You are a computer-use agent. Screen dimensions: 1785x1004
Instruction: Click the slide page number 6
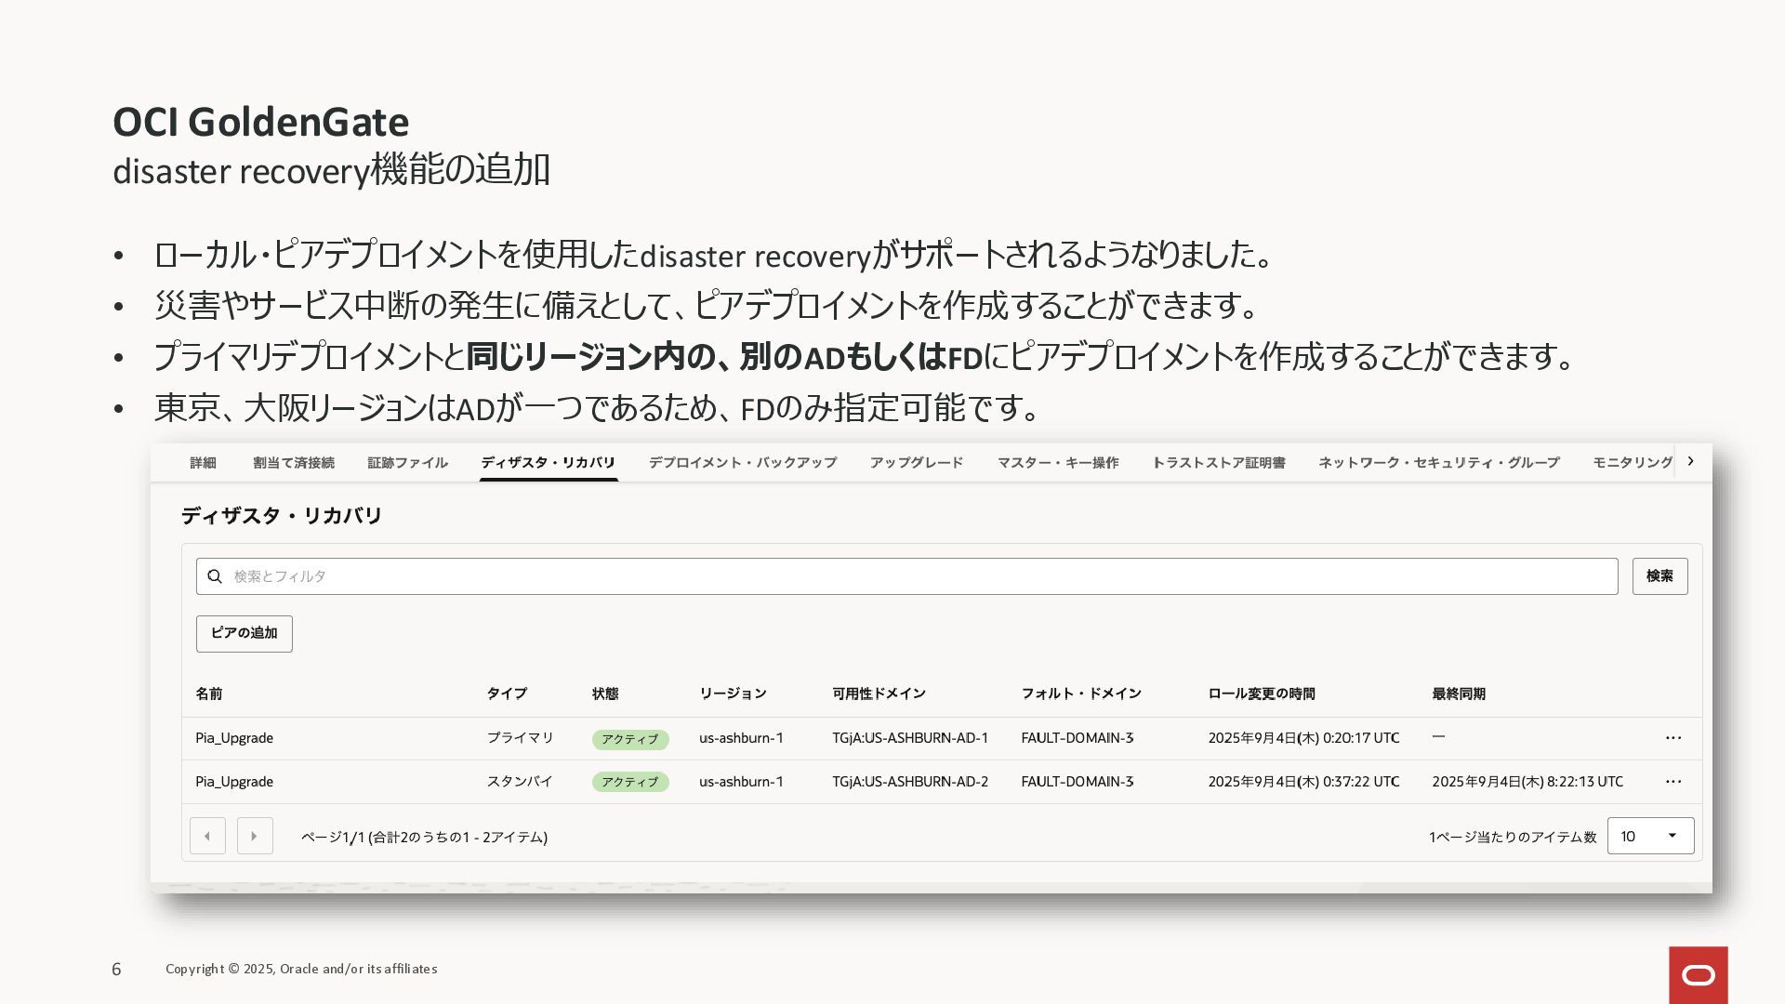tap(116, 970)
